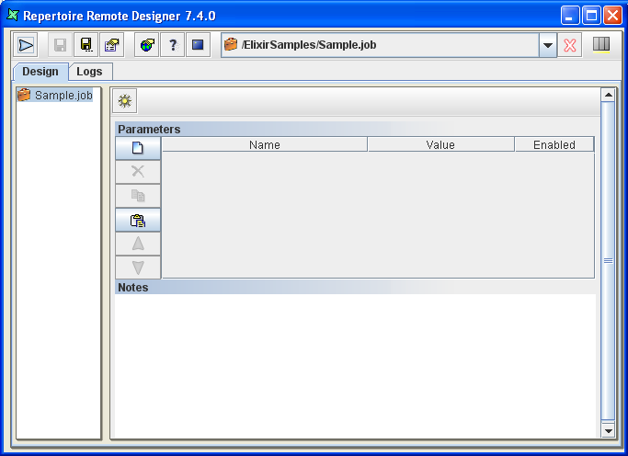Click the Name column header
Viewport: 628px width, 456px height.
coord(265,144)
